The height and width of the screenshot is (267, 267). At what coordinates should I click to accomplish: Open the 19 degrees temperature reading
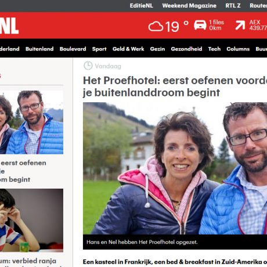point(176,26)
